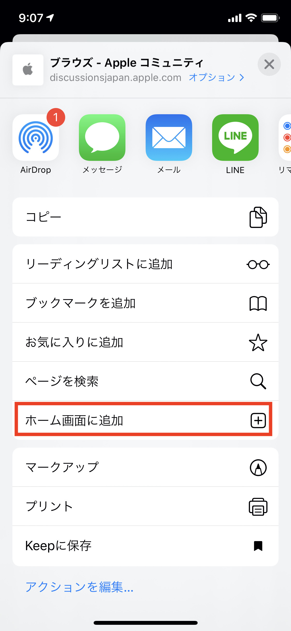This screenshot has width=291, height=631.
Task: Tap the bookmark open-book icon
Action: point(258,303)
